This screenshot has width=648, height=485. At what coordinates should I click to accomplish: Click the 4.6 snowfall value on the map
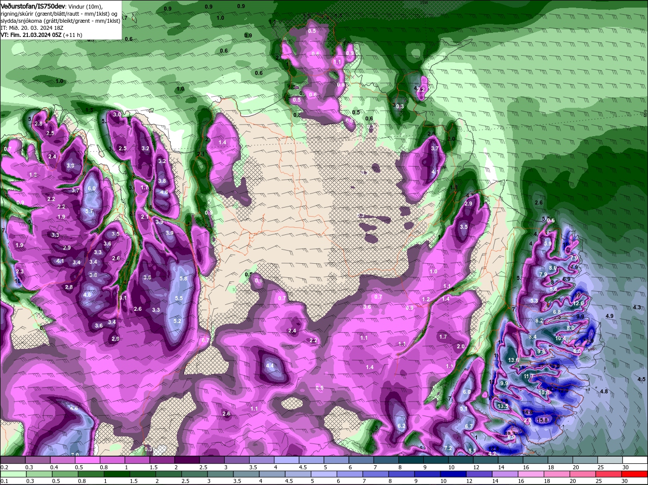87,294
